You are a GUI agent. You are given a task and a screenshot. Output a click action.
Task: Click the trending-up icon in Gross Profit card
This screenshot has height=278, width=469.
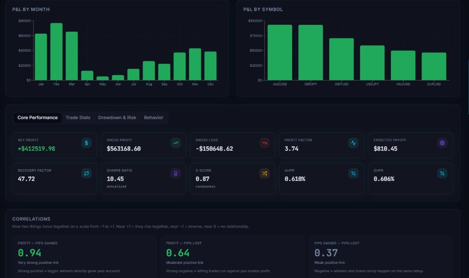pos(175,143)
